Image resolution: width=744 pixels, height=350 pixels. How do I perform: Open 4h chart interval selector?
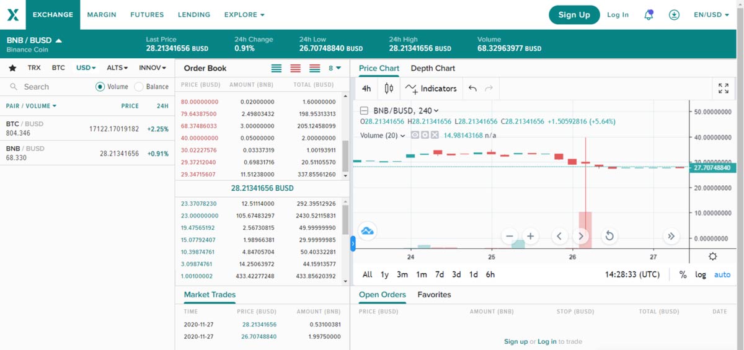(x=366, y=89)
